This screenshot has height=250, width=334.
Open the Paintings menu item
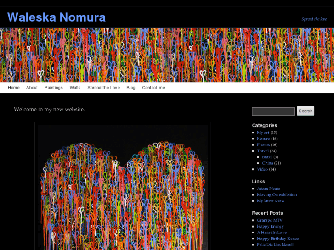pos(54,88)
